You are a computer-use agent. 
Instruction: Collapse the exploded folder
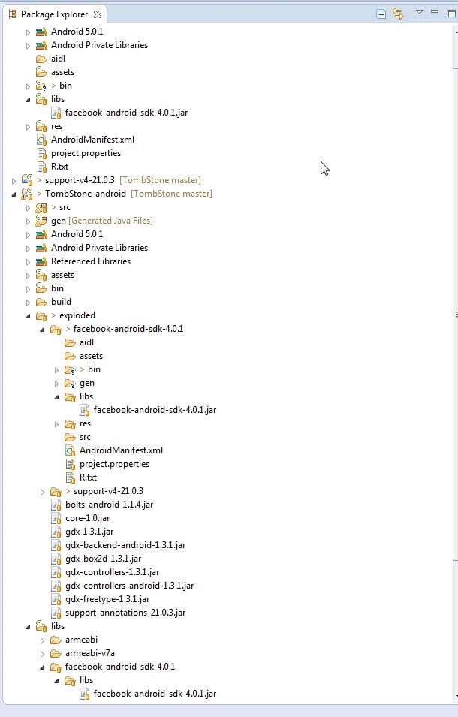tap(28, 316)
